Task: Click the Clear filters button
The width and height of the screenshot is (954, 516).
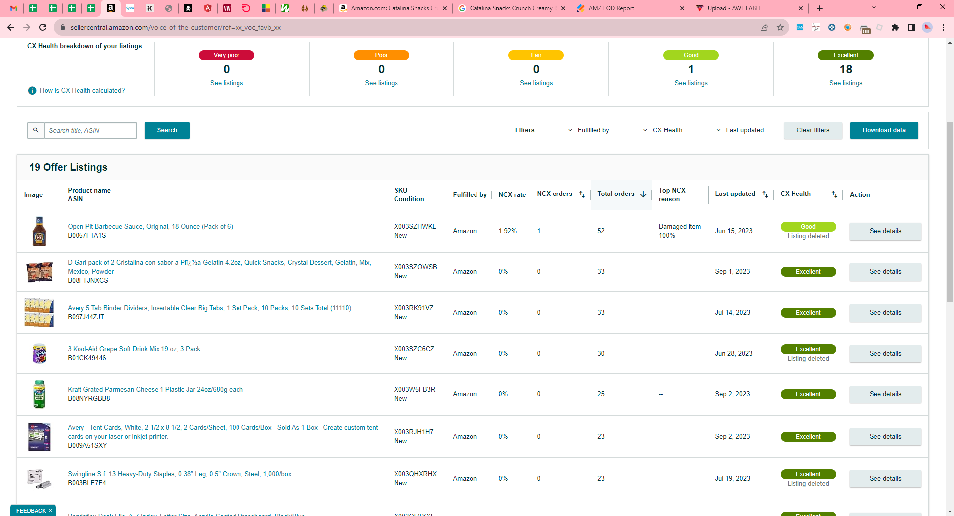Action: [x=813, y=130]
